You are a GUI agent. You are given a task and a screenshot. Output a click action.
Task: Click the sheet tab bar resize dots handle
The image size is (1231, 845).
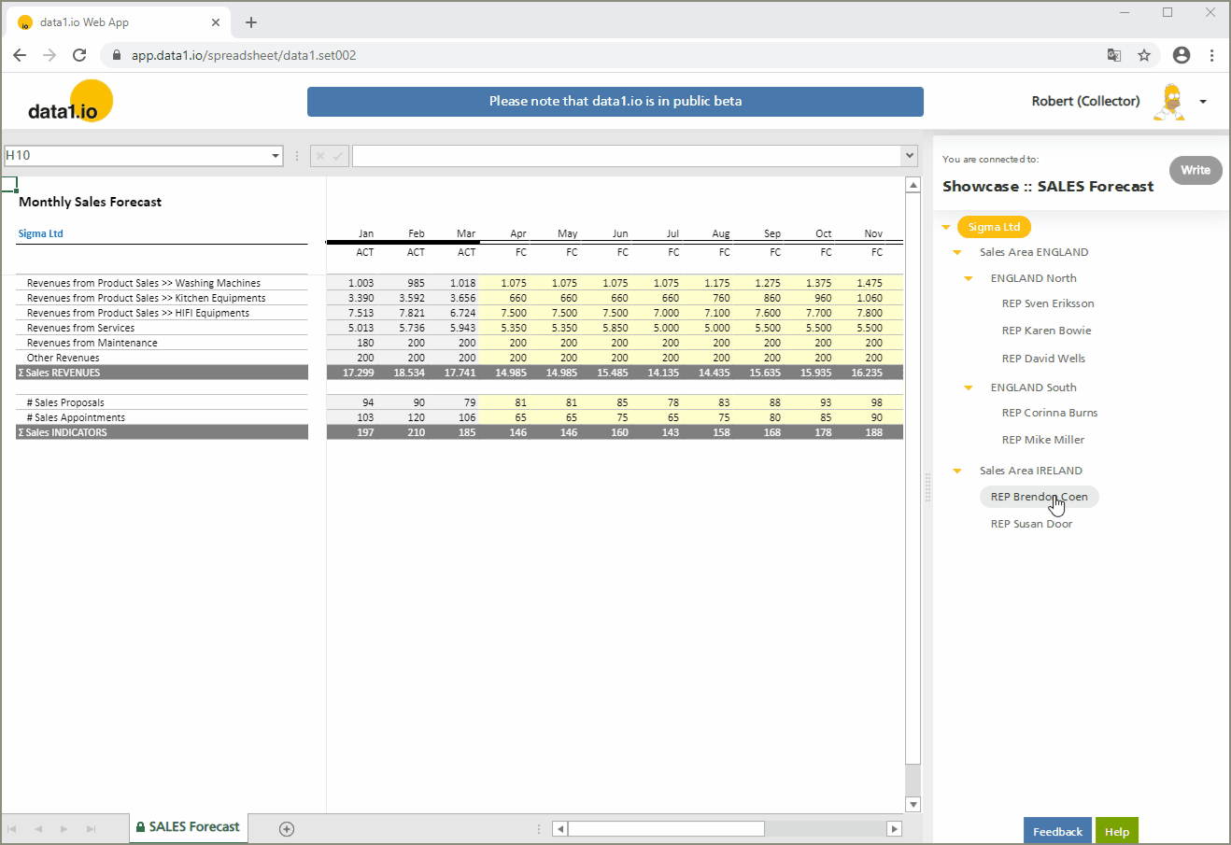coord(539,828)
